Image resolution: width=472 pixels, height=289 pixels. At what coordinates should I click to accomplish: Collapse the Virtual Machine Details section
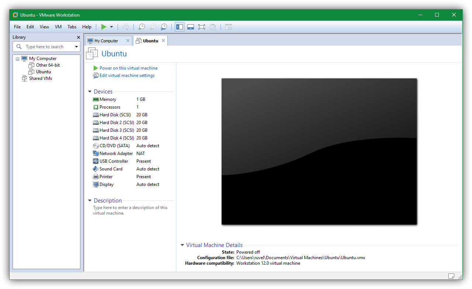pyautogui.click(x=182, y=245)
